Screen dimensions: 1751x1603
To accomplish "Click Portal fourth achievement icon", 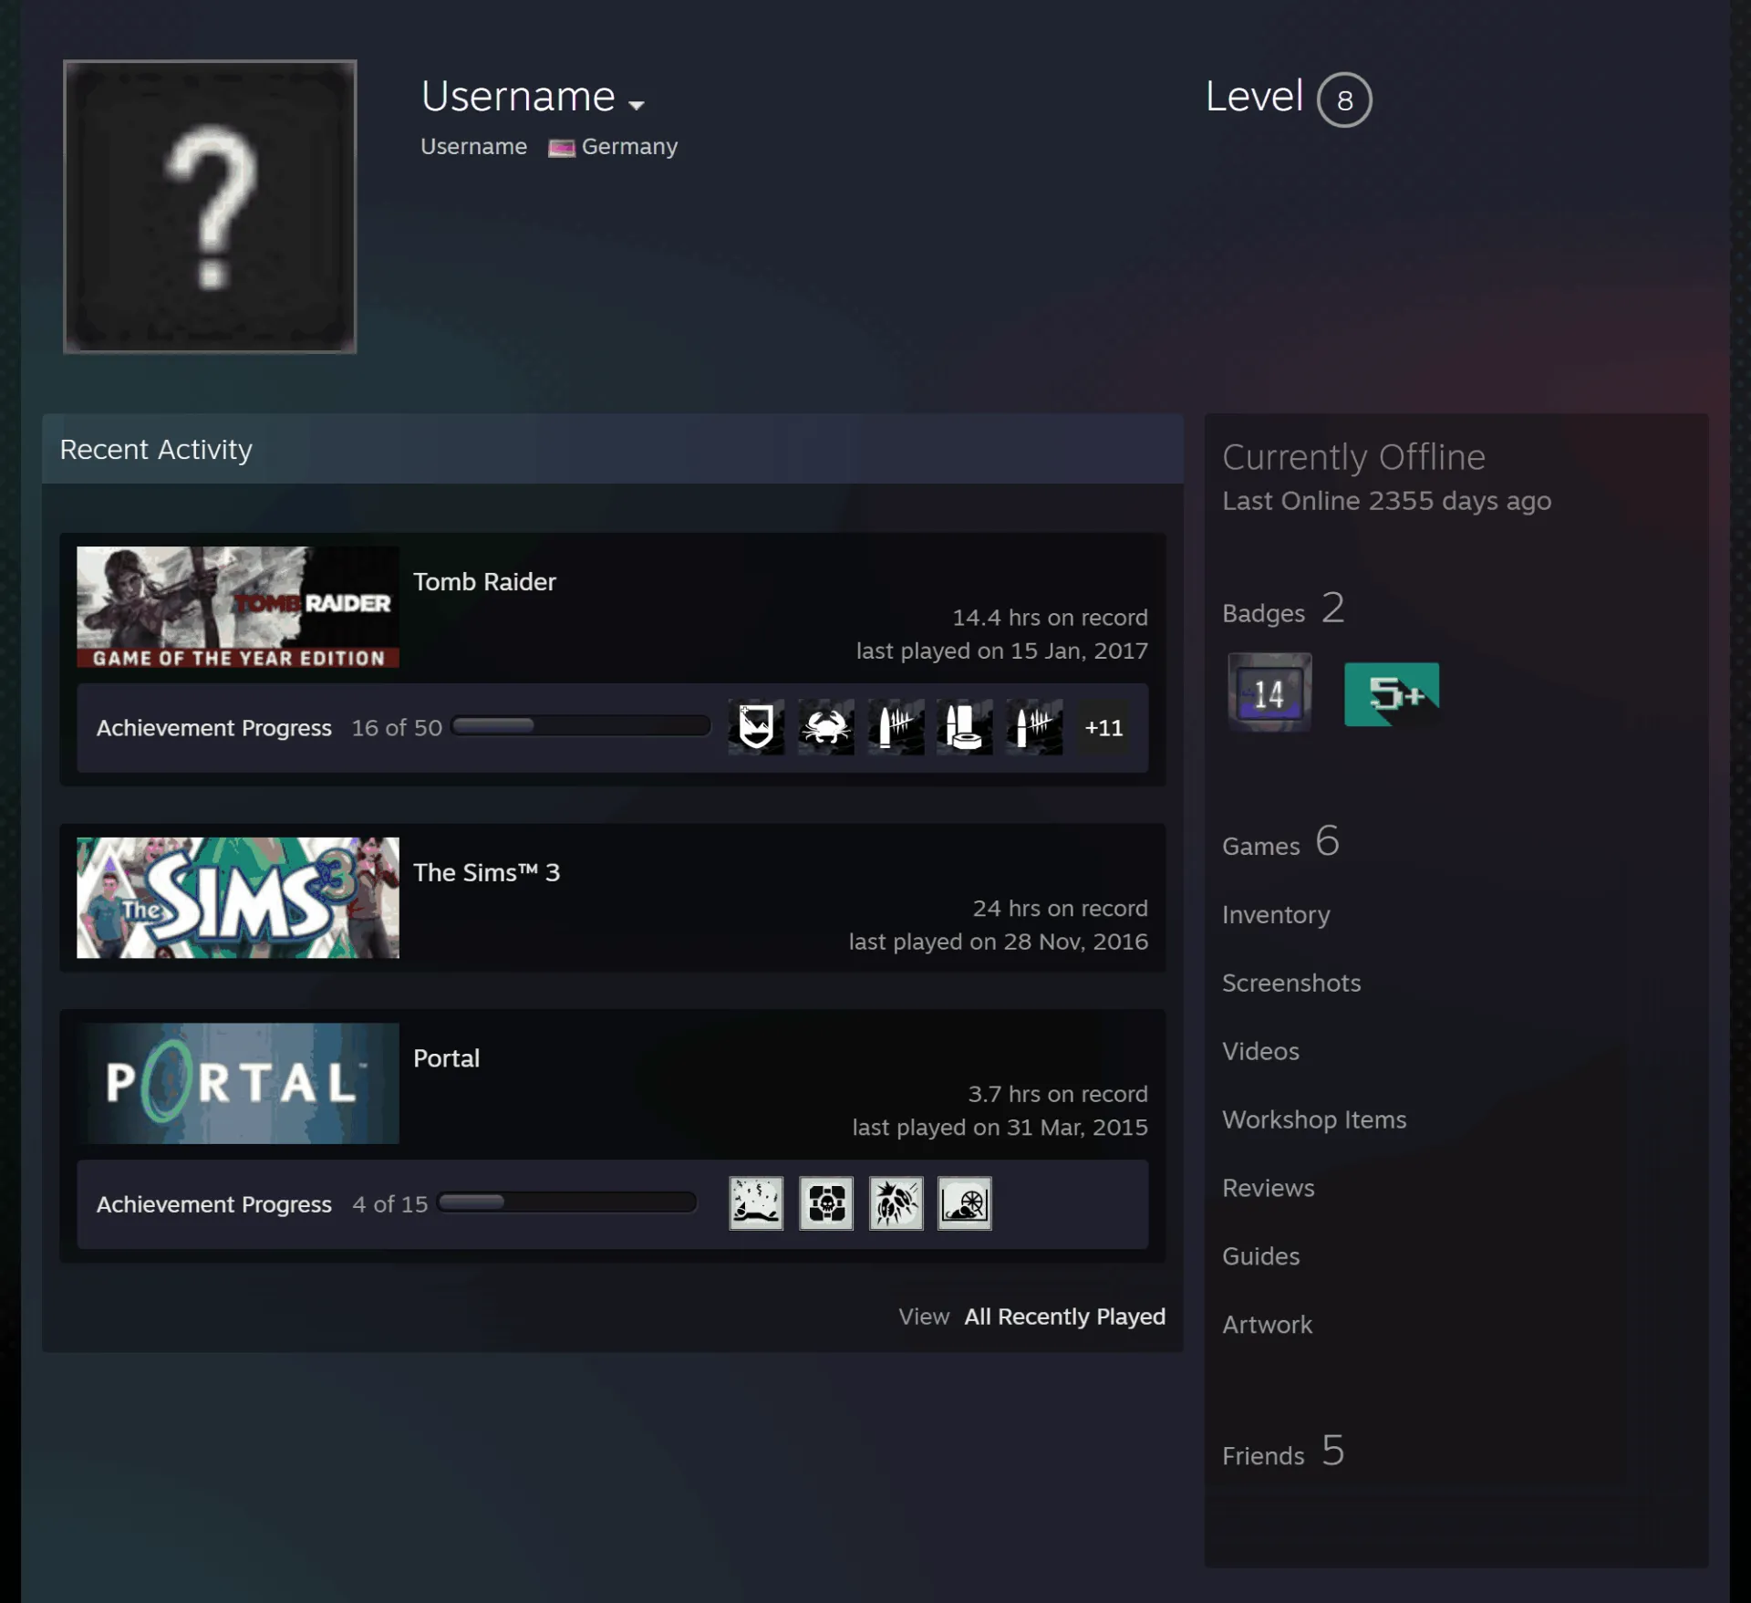I will [965, 1203].
